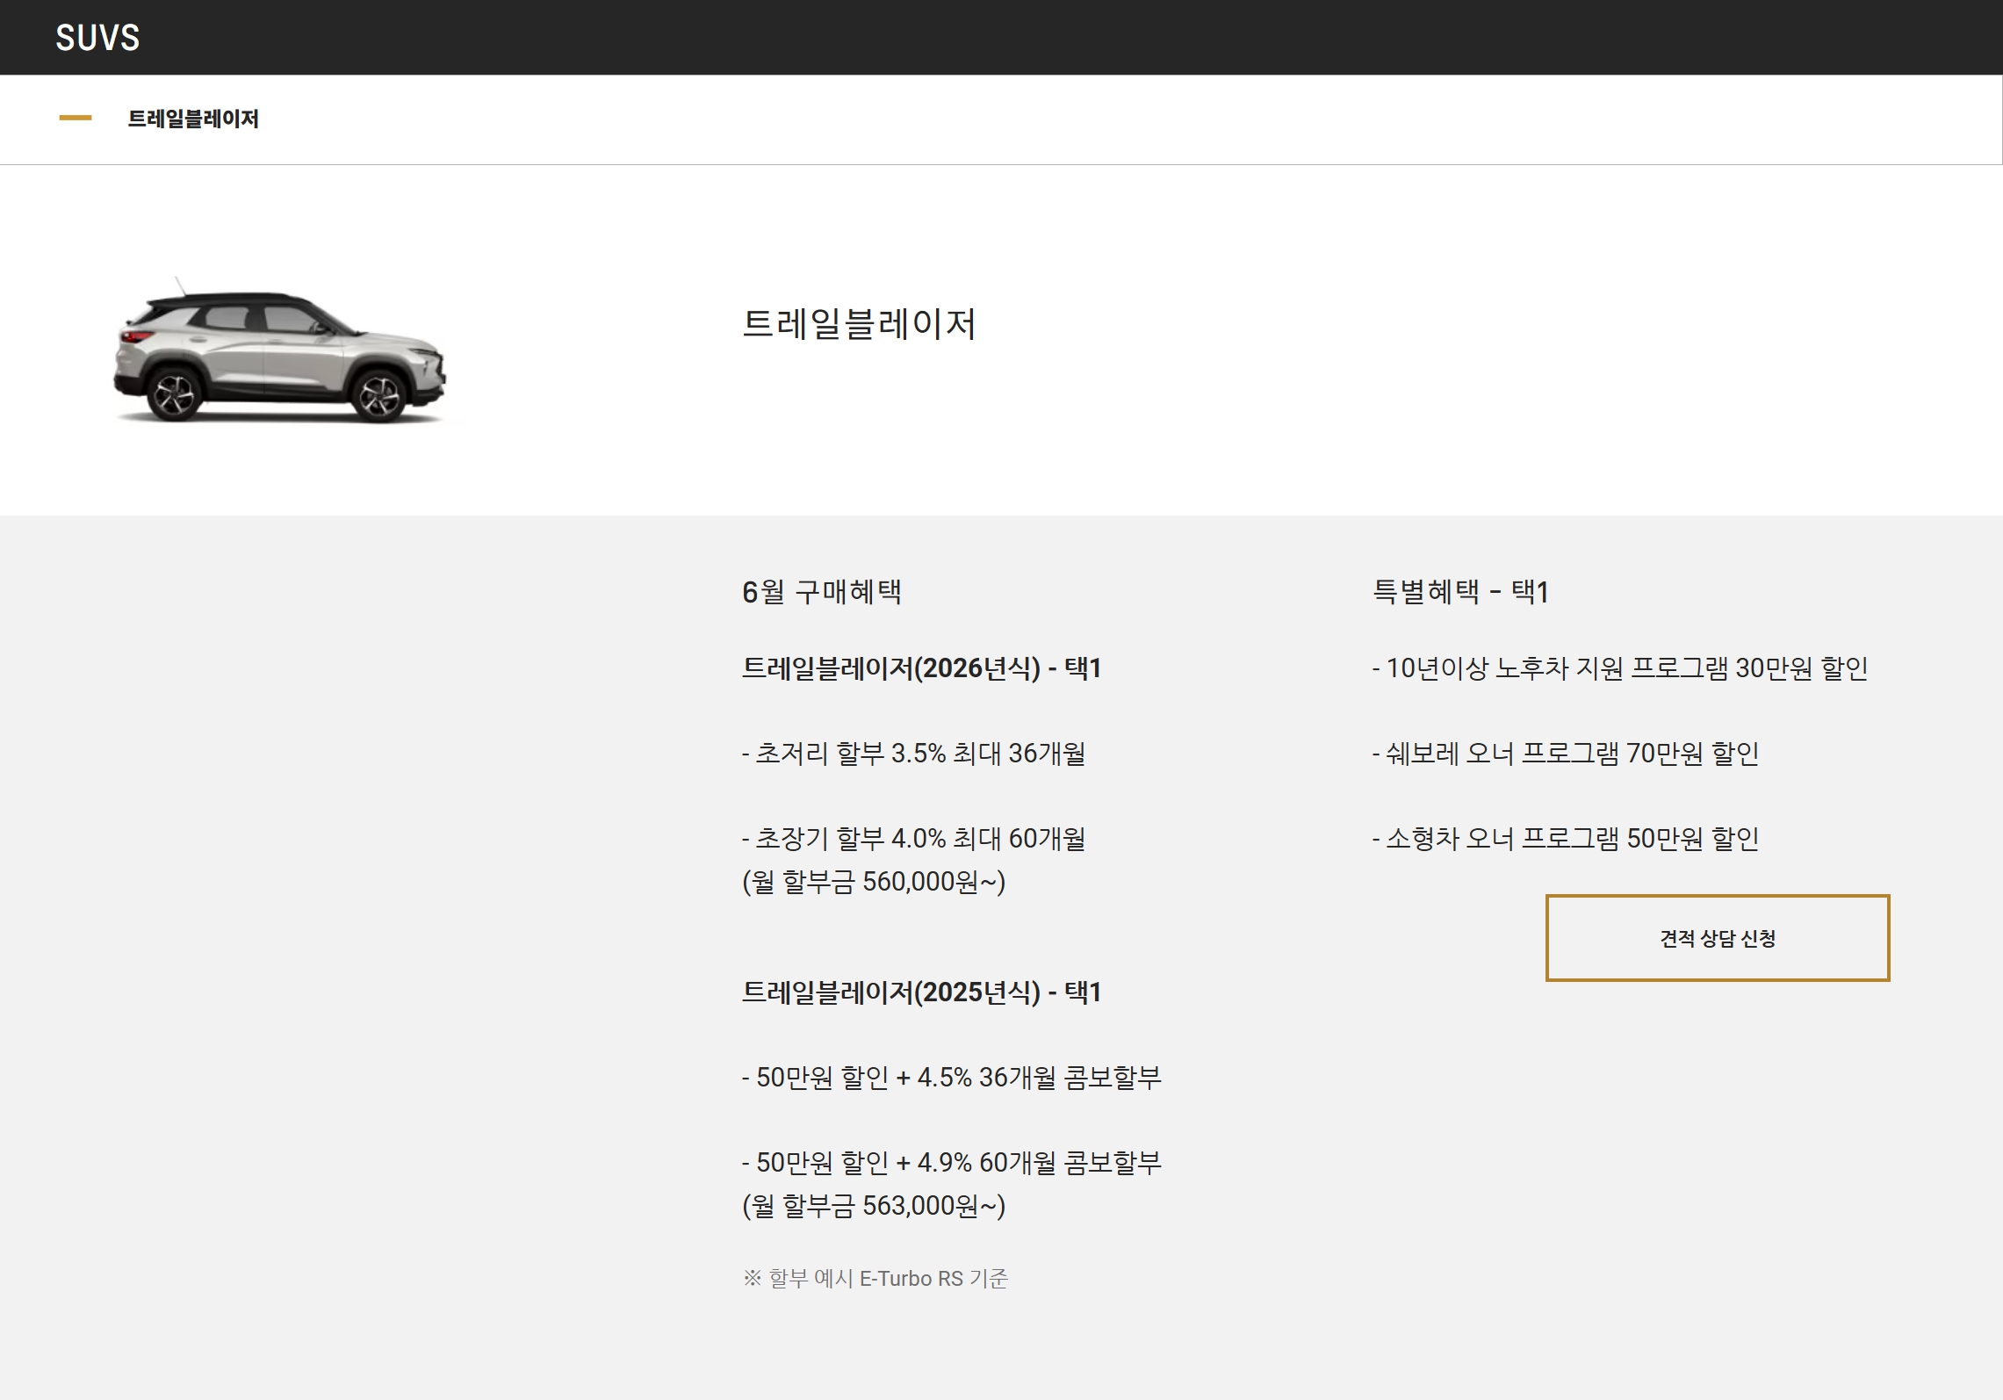Click 소형차 오너 프로그램 50만원 할인
Screen dimensions: 2003x1400
[1565, 839]
